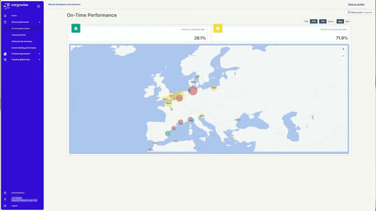Click the Raise an incident link
Image resolution: width=376 pixels, height=211 pixels.
(357, 4)
